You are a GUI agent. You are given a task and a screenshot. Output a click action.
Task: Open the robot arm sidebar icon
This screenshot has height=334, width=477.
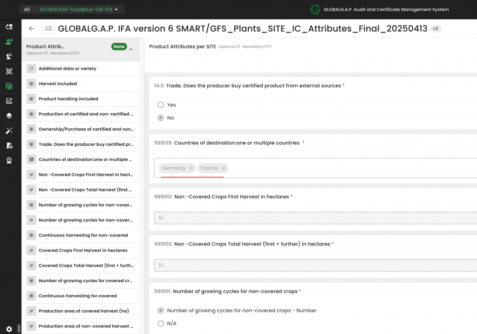(9, 56)
